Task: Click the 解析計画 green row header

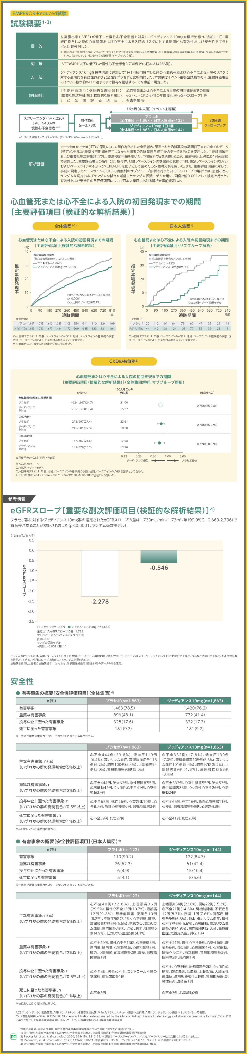Action: click(37, 164)
